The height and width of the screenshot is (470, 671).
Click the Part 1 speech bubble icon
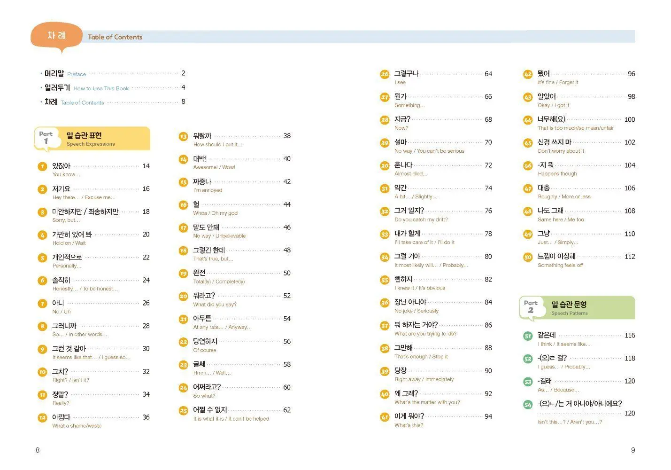(x=47, y=140)
